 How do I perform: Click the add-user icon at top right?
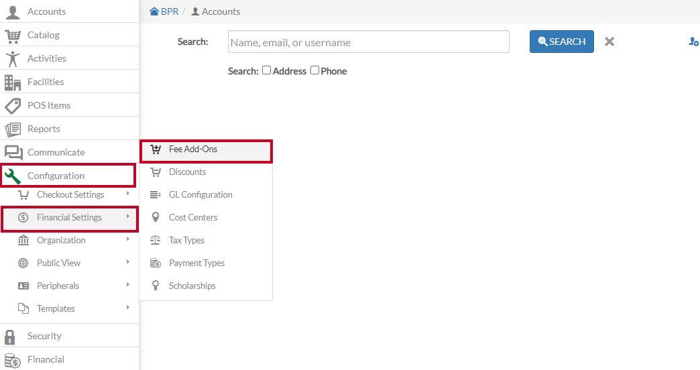coord(693,42)
